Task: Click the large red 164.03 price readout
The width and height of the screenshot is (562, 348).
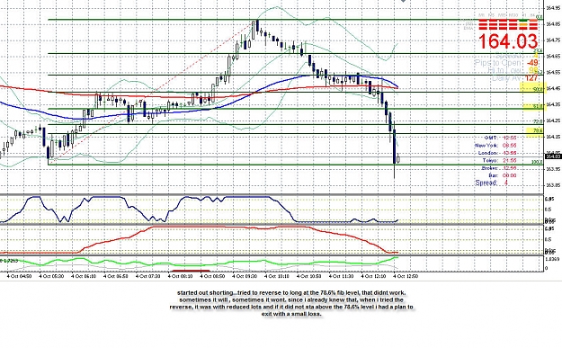Action: click(x=508, y=41)
